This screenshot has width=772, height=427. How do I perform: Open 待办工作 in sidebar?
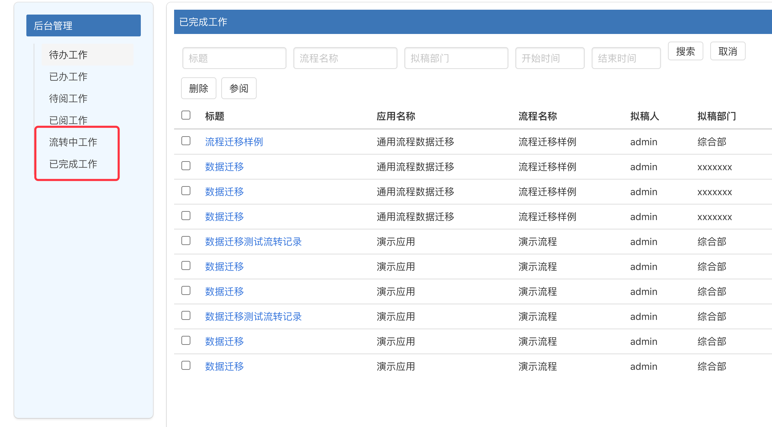(68, 55)
